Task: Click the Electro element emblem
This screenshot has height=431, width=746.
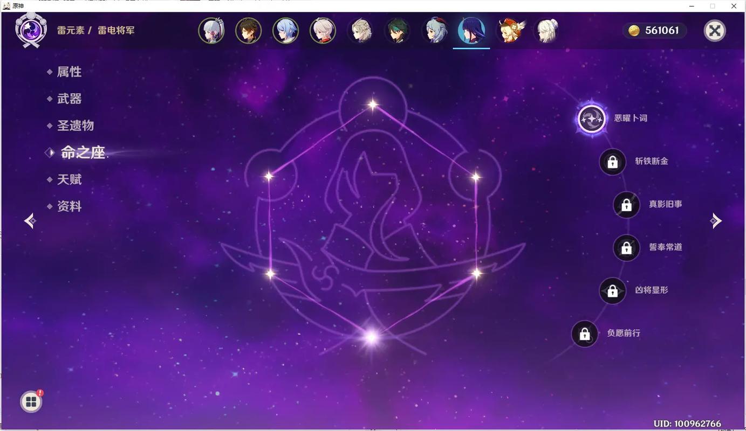Action: tap(31, 30)
